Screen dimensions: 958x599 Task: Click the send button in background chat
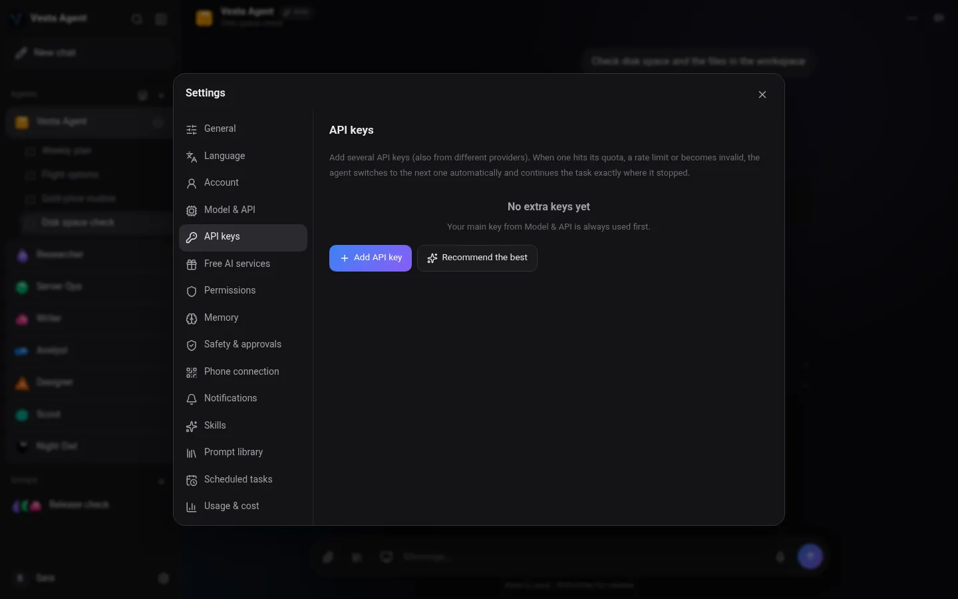(810, 556)
